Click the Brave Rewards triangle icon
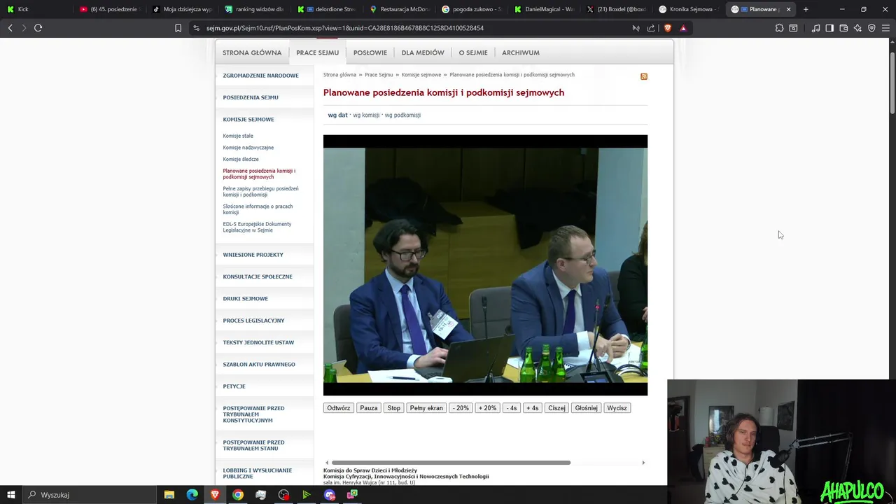896x504 pixels. 683,28
